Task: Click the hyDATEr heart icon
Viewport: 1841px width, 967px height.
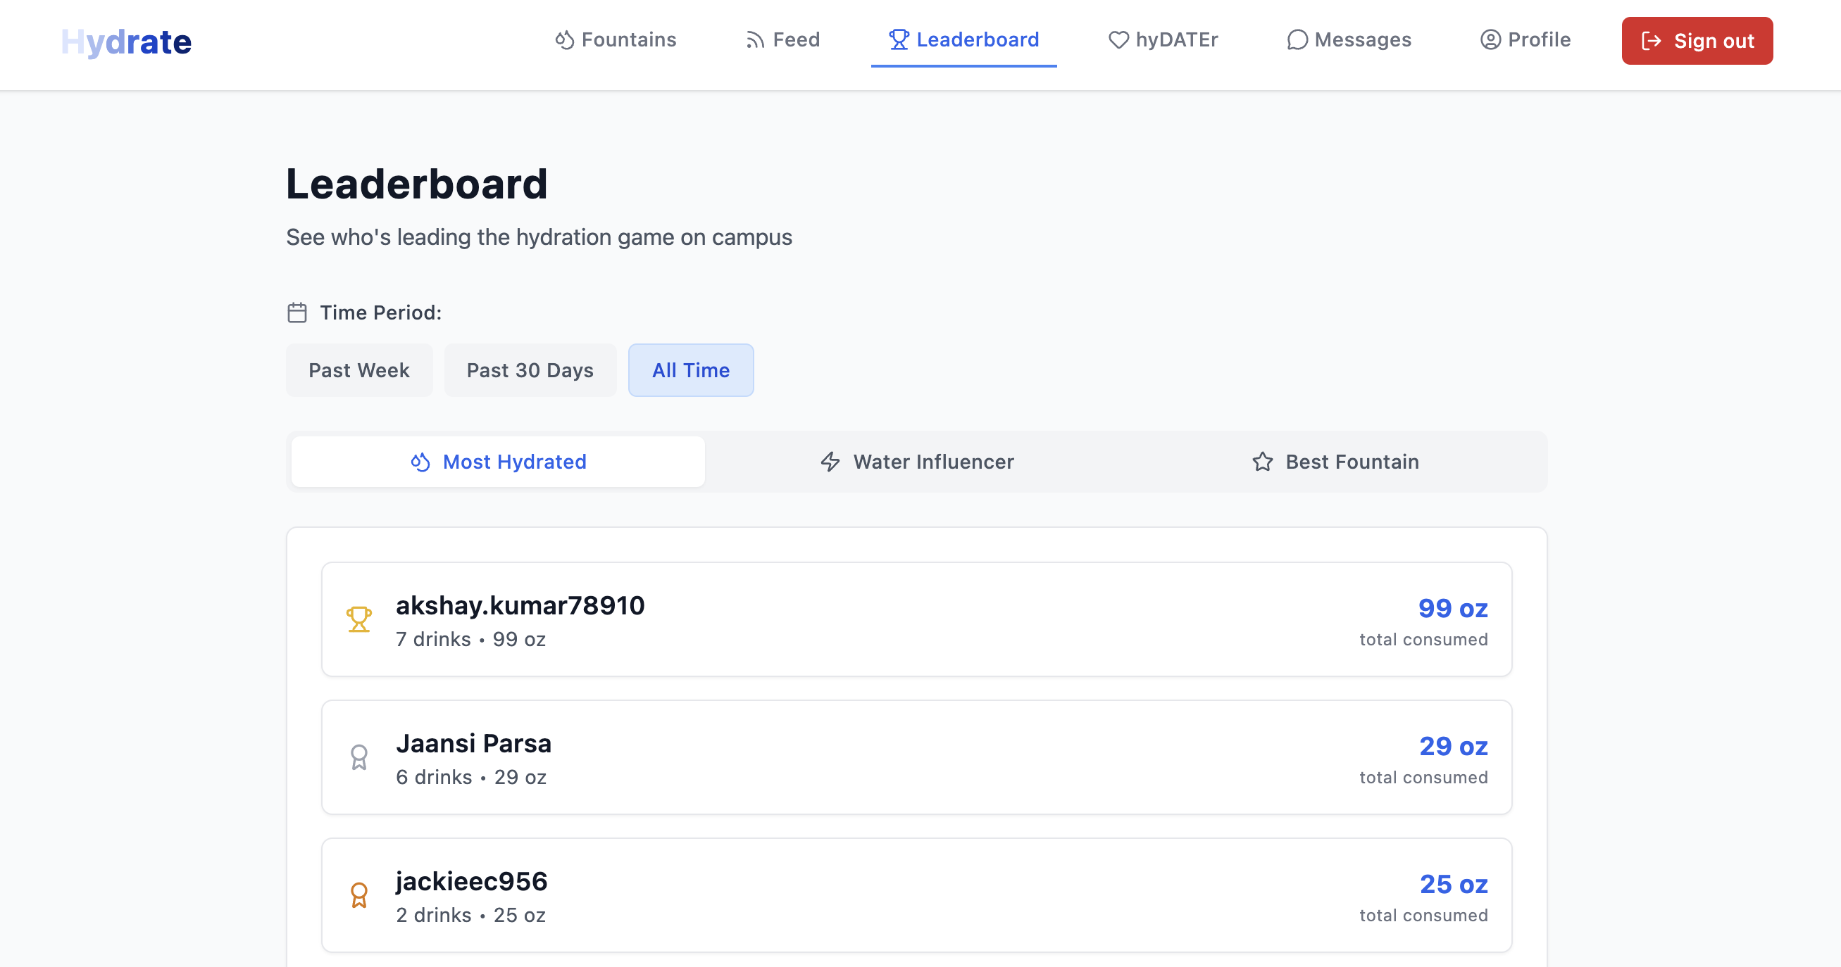Action: point(1118,40)
